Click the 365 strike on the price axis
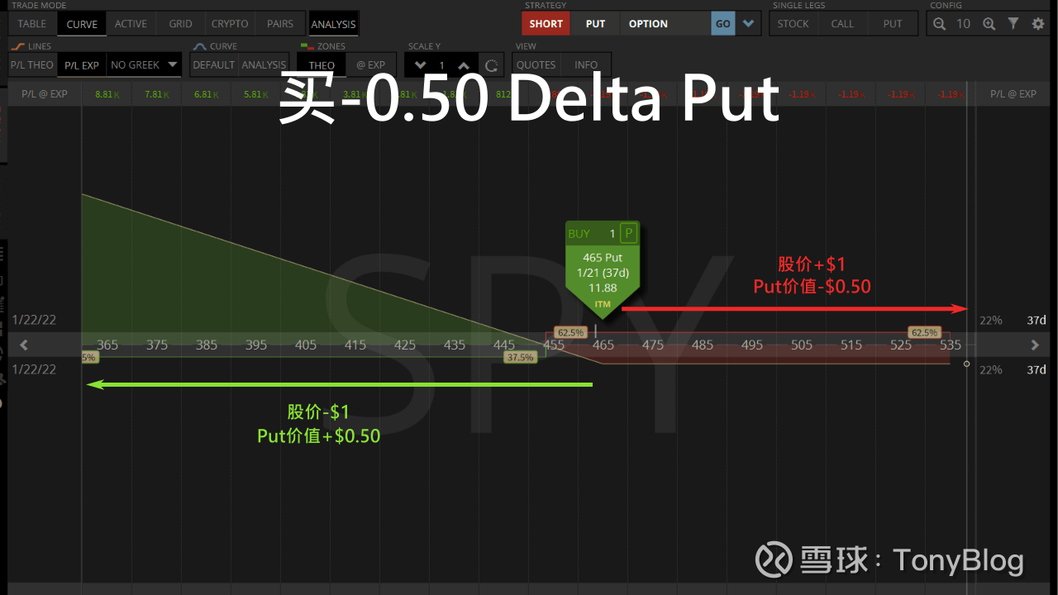 107,345
